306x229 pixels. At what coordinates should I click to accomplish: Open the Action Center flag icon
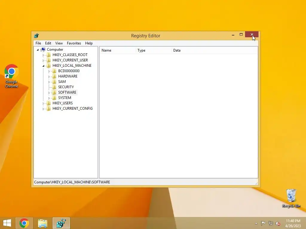(x=263, y=223)
